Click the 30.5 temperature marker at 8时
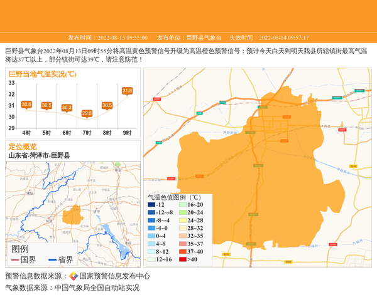377x295 pixels. pyautogui.click(x=107, y=105)
